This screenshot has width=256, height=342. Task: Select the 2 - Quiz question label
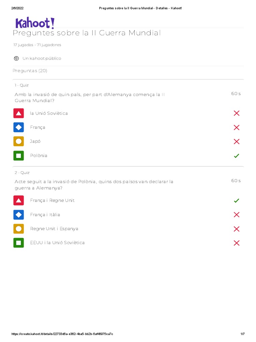click(22, 173)
